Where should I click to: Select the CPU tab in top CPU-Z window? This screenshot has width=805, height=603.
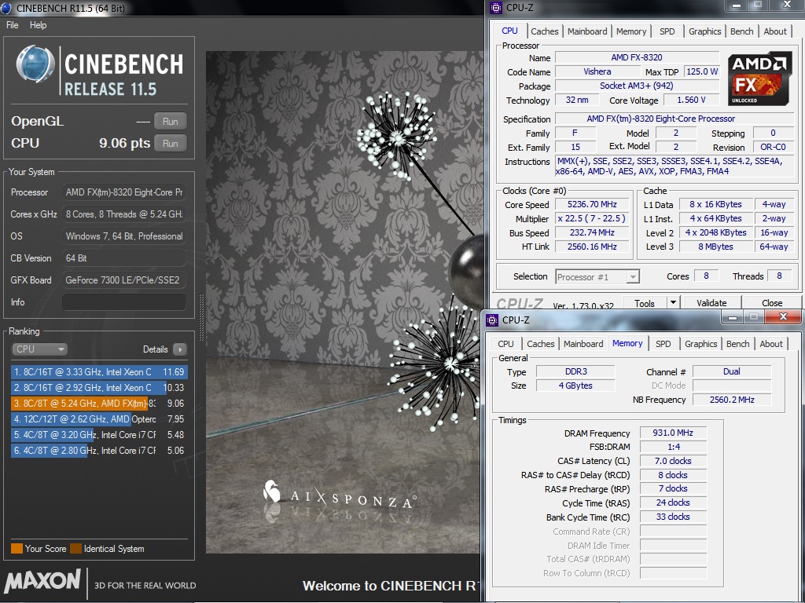click(509, 31)
